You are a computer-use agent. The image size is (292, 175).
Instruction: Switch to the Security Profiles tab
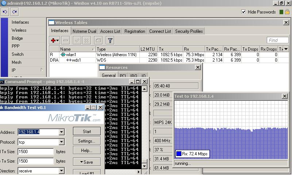pos(189,31)
